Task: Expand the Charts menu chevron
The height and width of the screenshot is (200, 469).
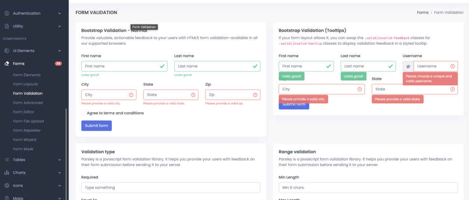Action: tap(60, 173)
